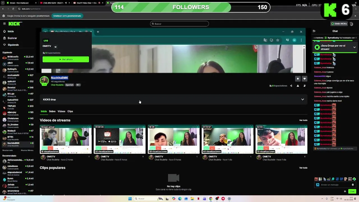Open Windows Start menu

(130, 199)
